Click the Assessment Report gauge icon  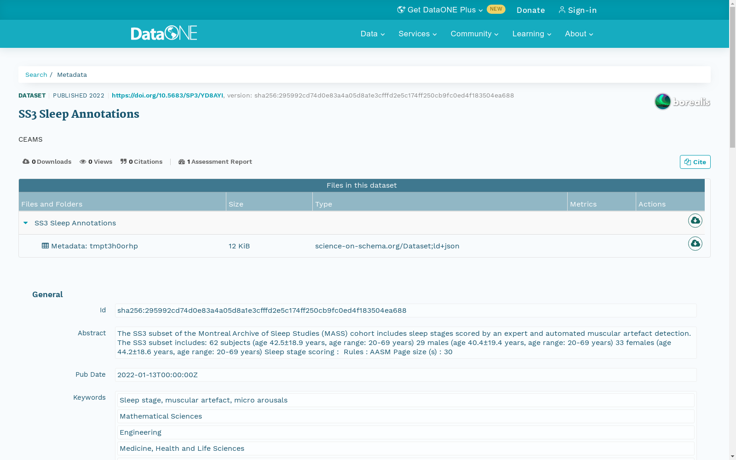pyautogui.click(x=182, y=161)
